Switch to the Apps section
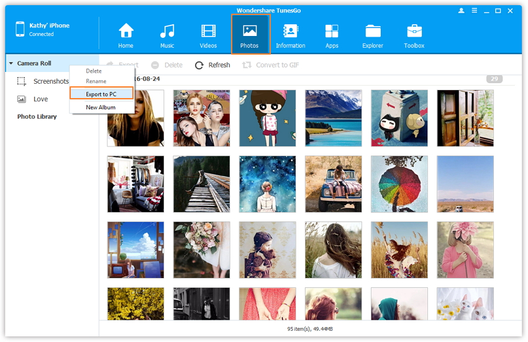528x342 pixels. [x=332, y=31]
